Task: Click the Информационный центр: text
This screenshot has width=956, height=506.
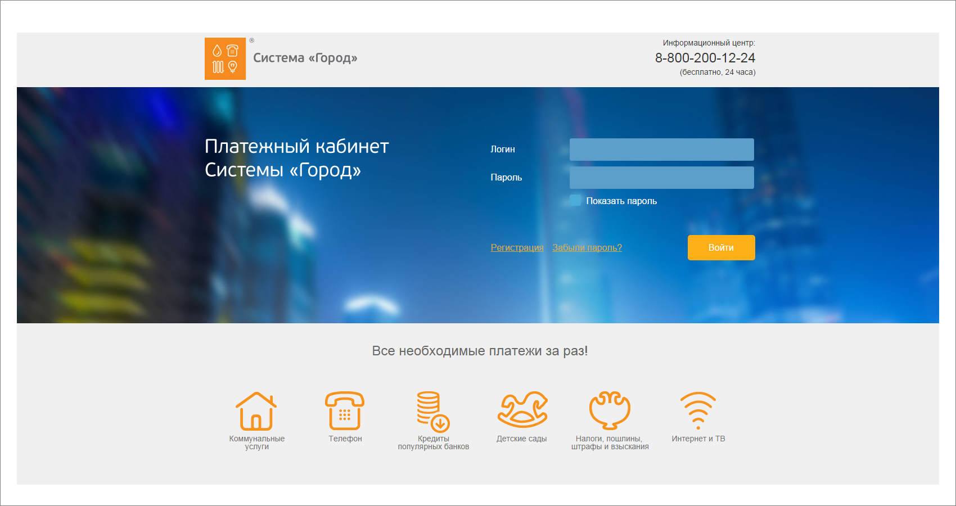Action: point(709,43)
